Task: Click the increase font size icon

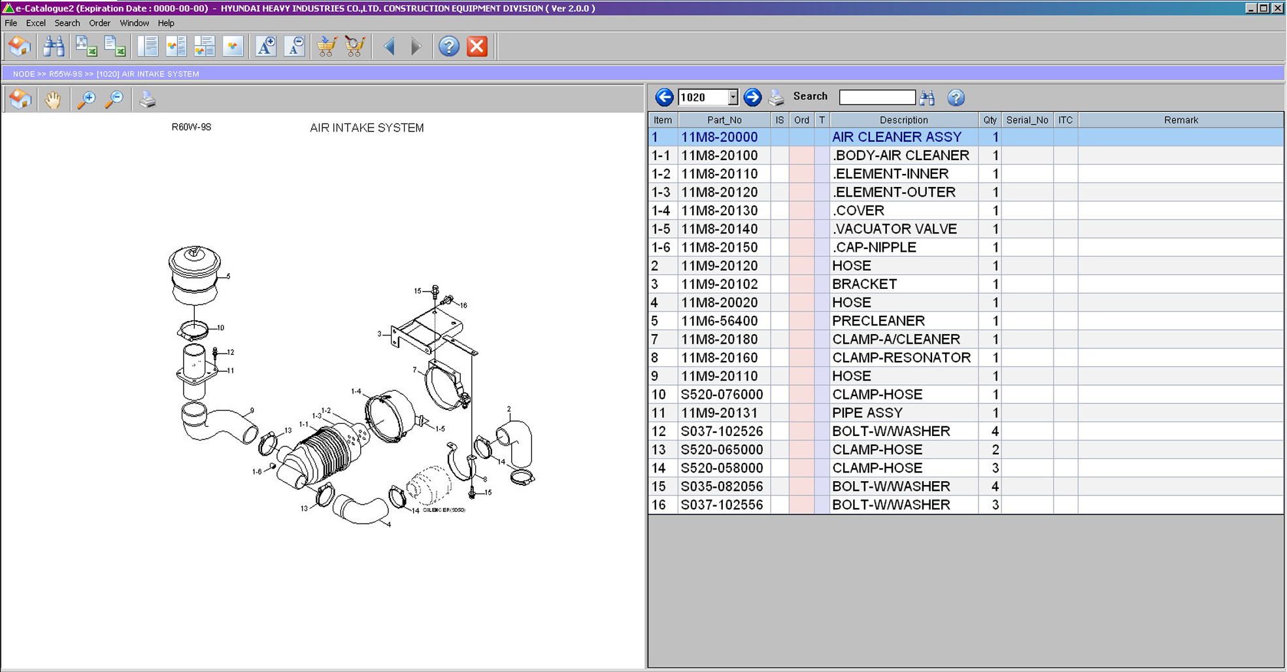Action: coord(265,46)
